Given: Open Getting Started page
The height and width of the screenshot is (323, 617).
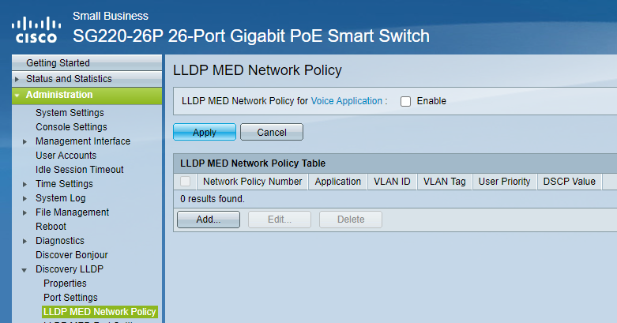Looking at the screenshot, I should pos(58,63).
